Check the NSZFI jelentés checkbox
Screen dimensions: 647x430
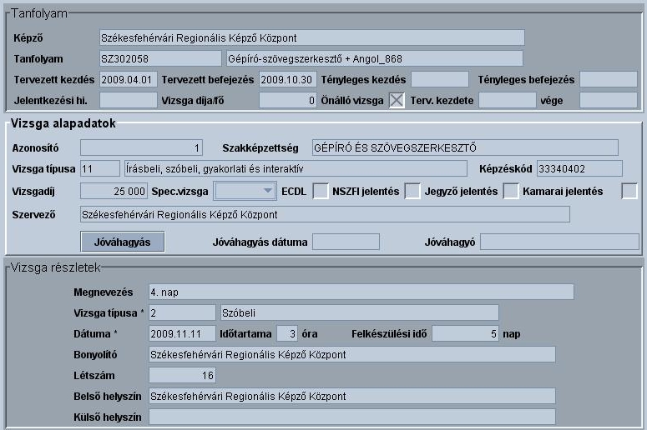[x=412, y=192]
